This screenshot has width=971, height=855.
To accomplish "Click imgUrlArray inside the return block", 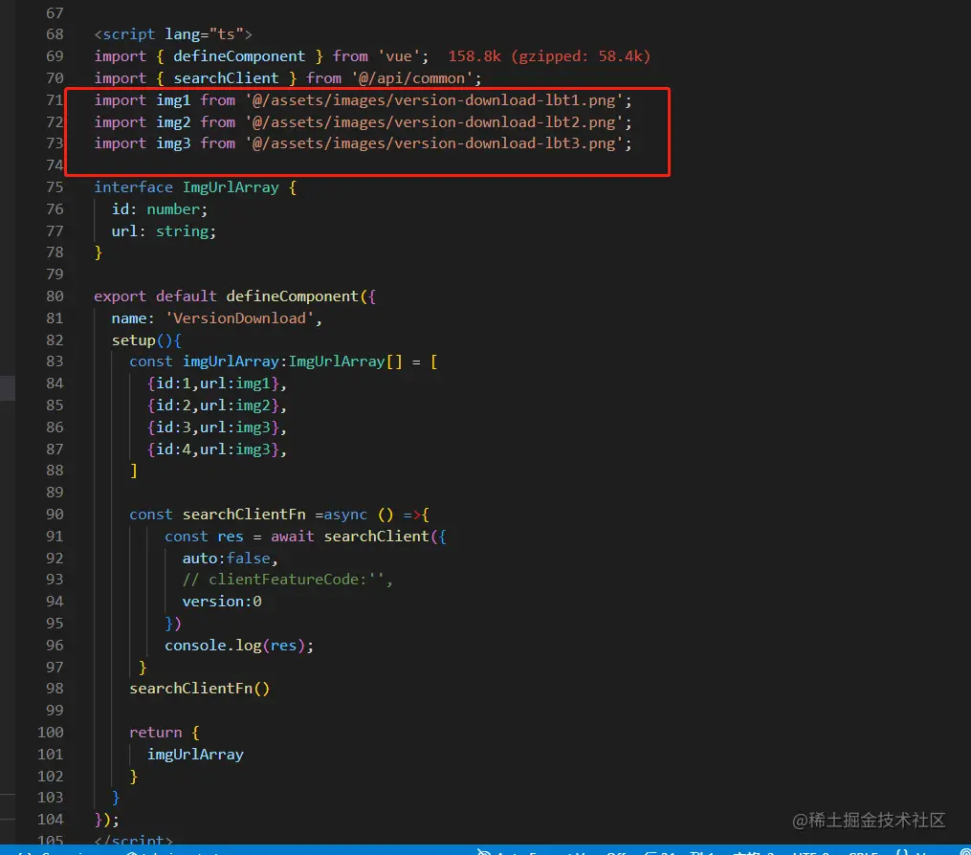I will click(195, 754).
